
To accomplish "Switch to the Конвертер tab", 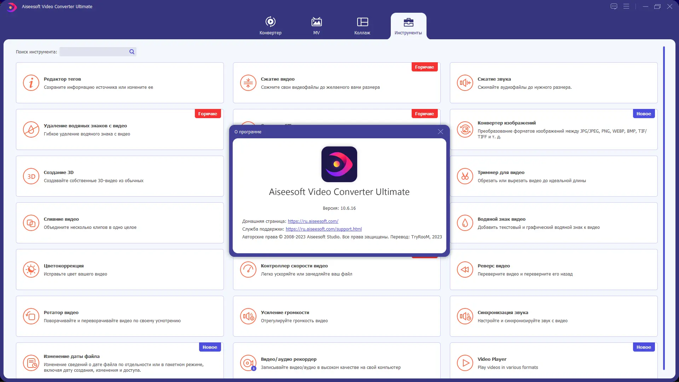I will [271, 26].
